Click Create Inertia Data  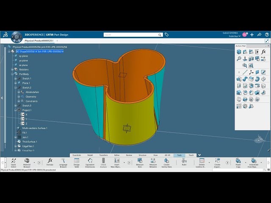166,162
